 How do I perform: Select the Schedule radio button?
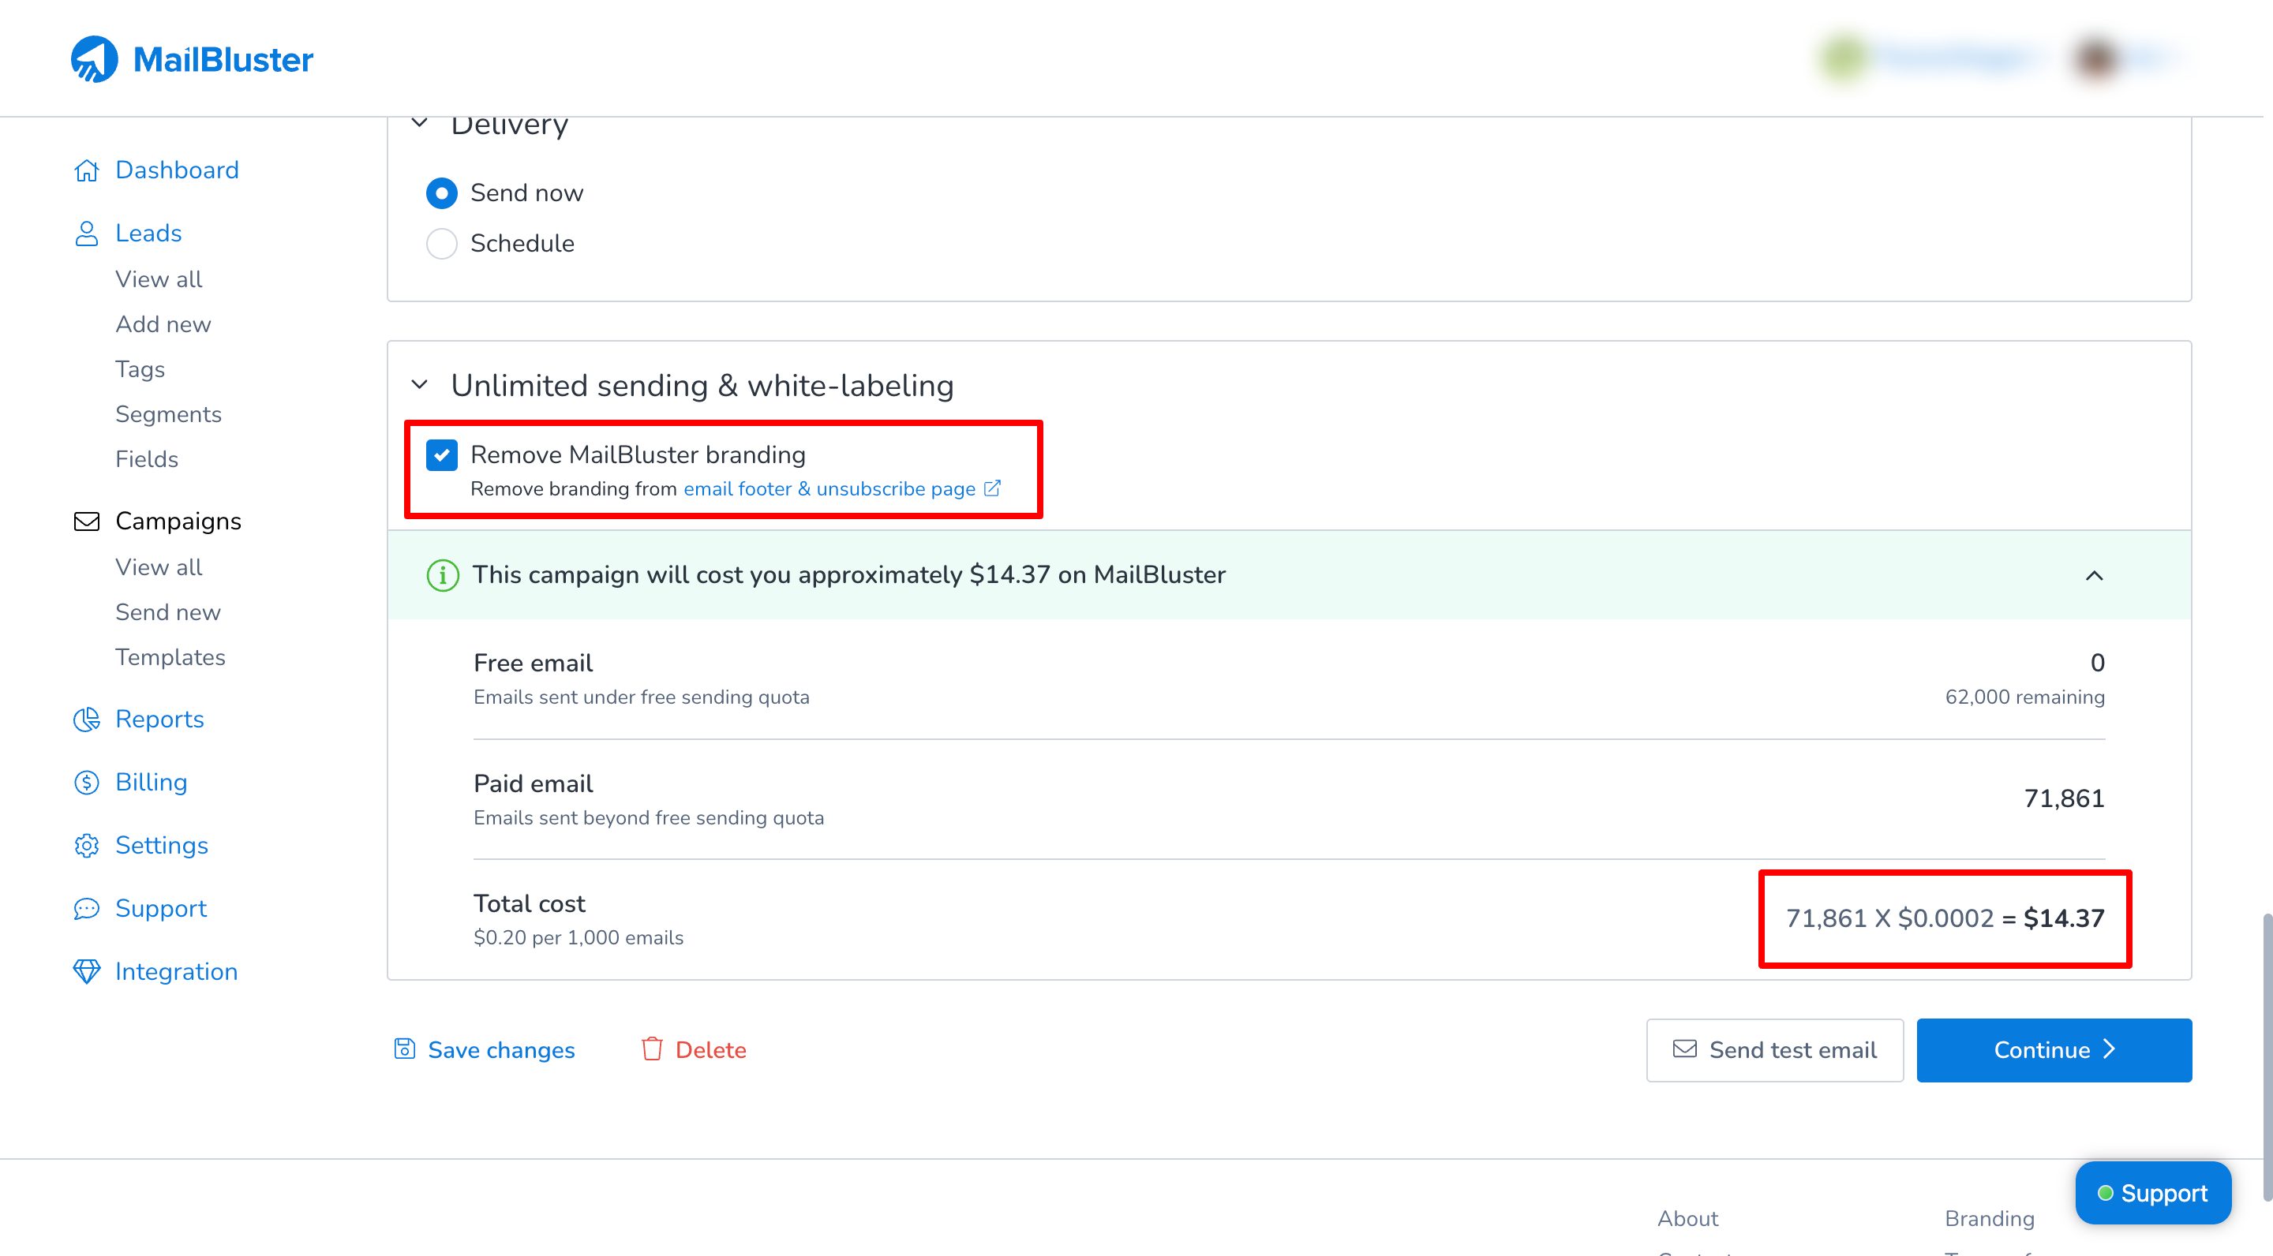(x=441, y=244)
